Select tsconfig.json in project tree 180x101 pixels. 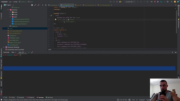tap(14, 45)
